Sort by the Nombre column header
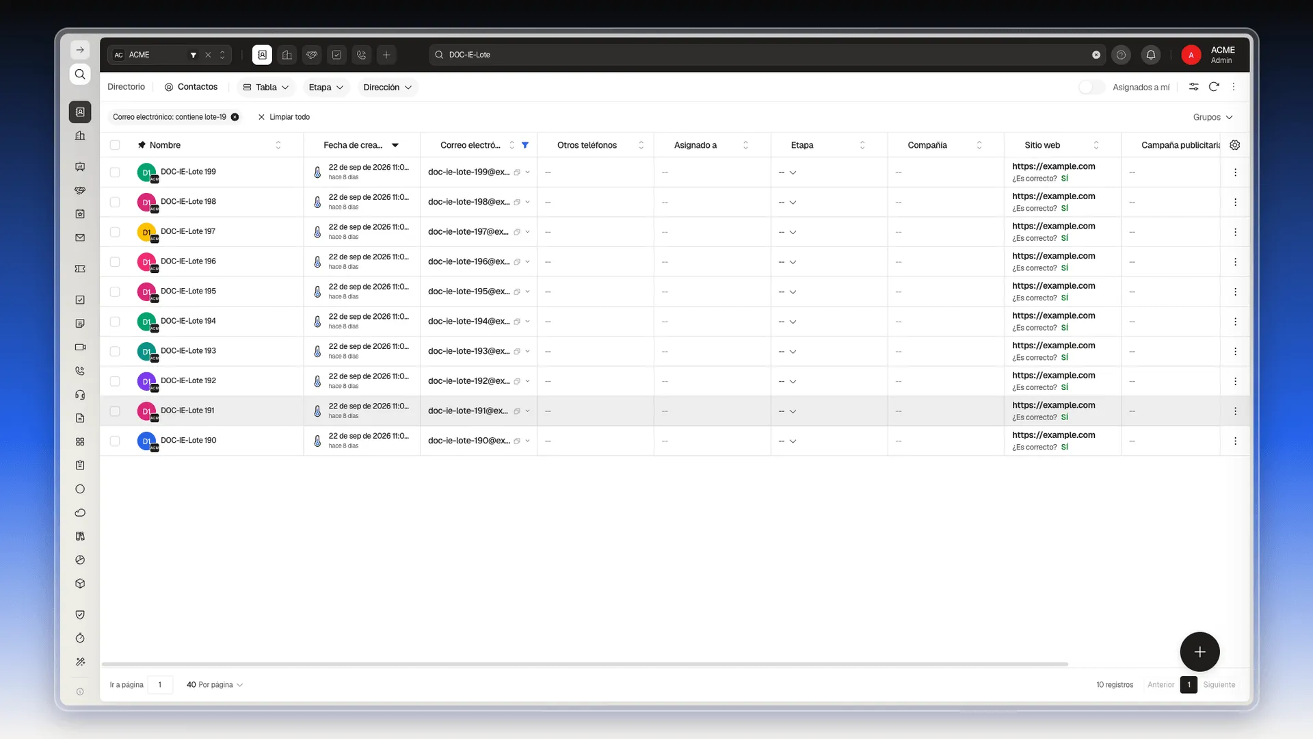This screenshot has height=739, width=1313. pos(165,145)
